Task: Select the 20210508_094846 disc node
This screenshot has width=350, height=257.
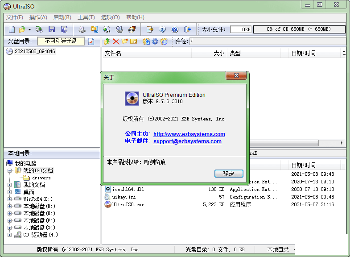Action: point(35,51)
